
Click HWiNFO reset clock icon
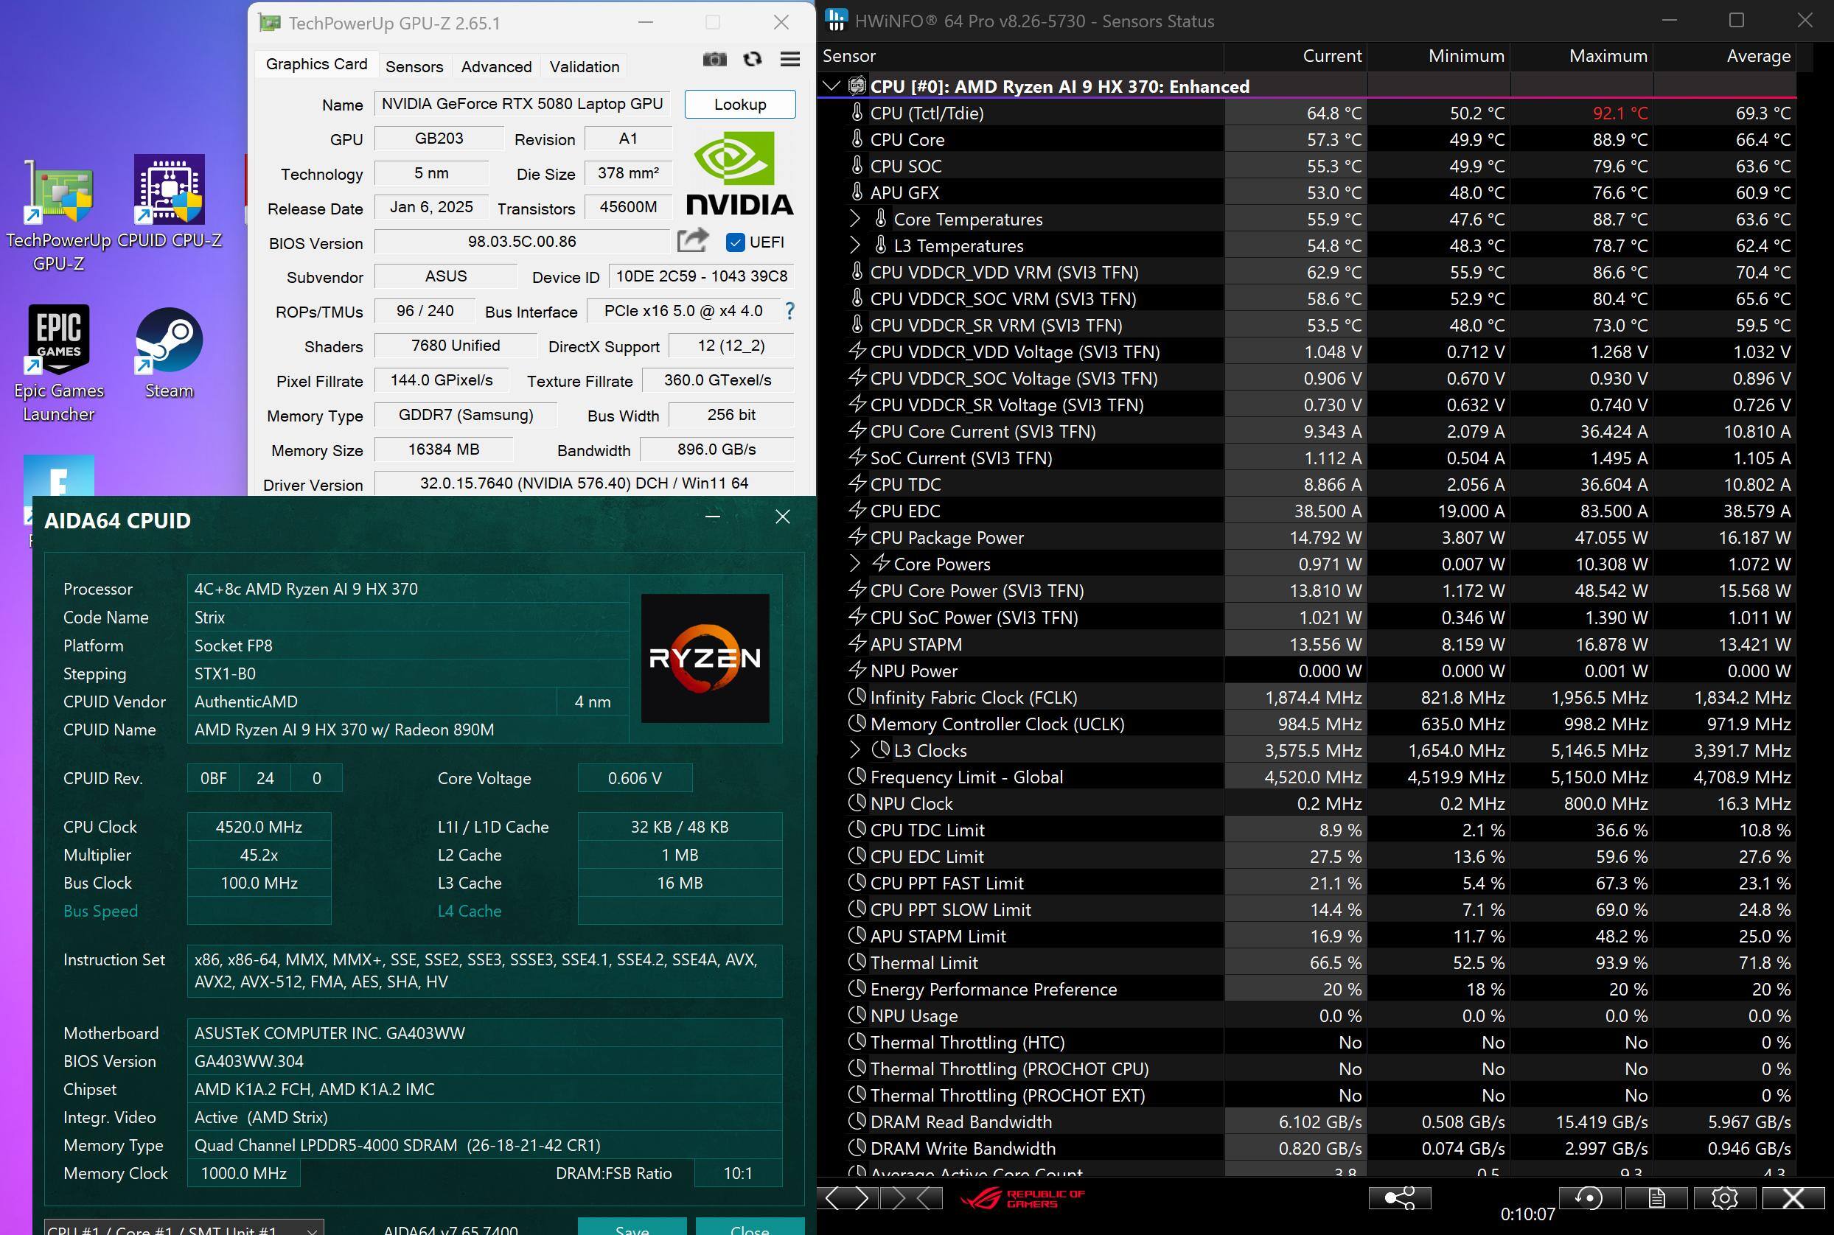1589,1198
